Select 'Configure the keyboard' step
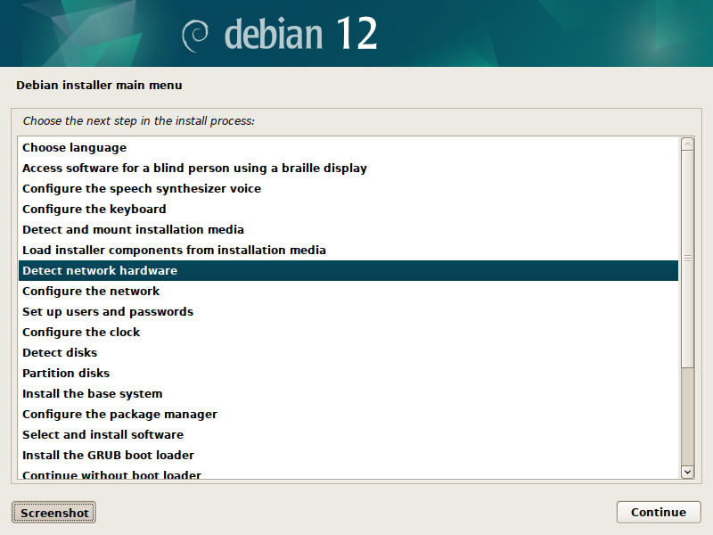Viewport: 713px width, 535px height. [348, 209]
